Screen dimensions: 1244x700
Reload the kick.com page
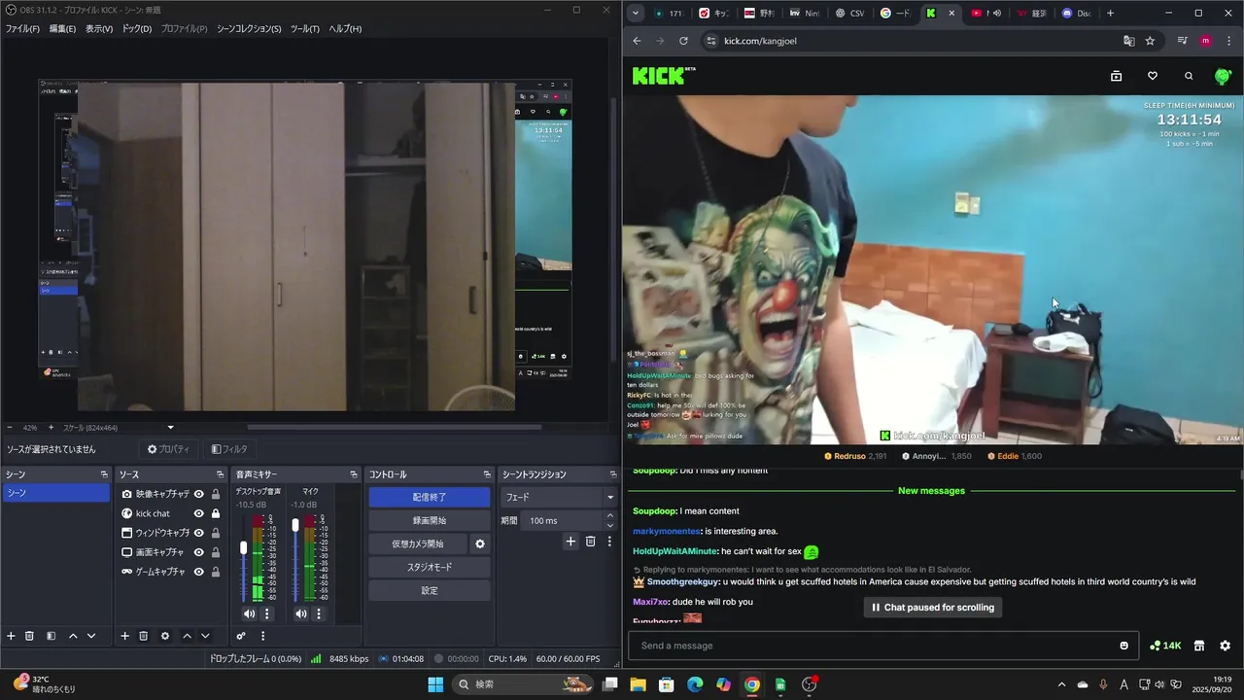tap(683, 41)
